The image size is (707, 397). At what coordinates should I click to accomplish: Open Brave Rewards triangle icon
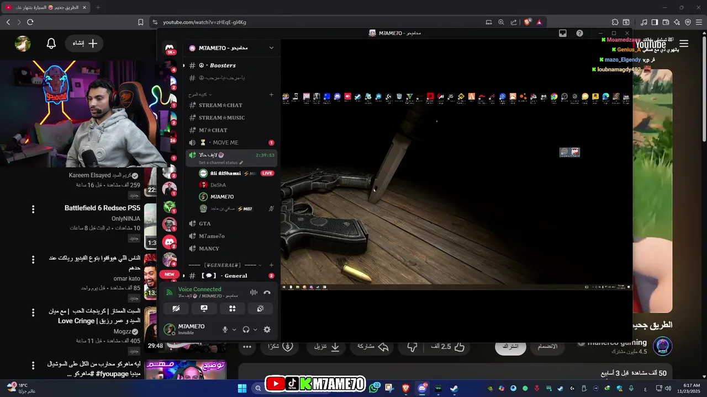tap(539, 22)
